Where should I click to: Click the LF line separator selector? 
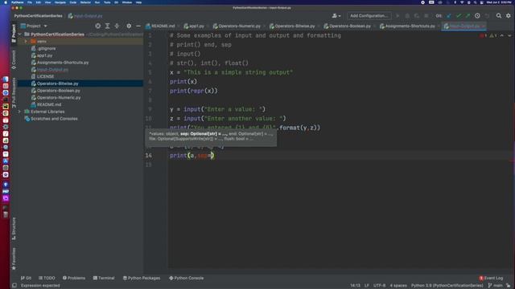tap(367, 286)
